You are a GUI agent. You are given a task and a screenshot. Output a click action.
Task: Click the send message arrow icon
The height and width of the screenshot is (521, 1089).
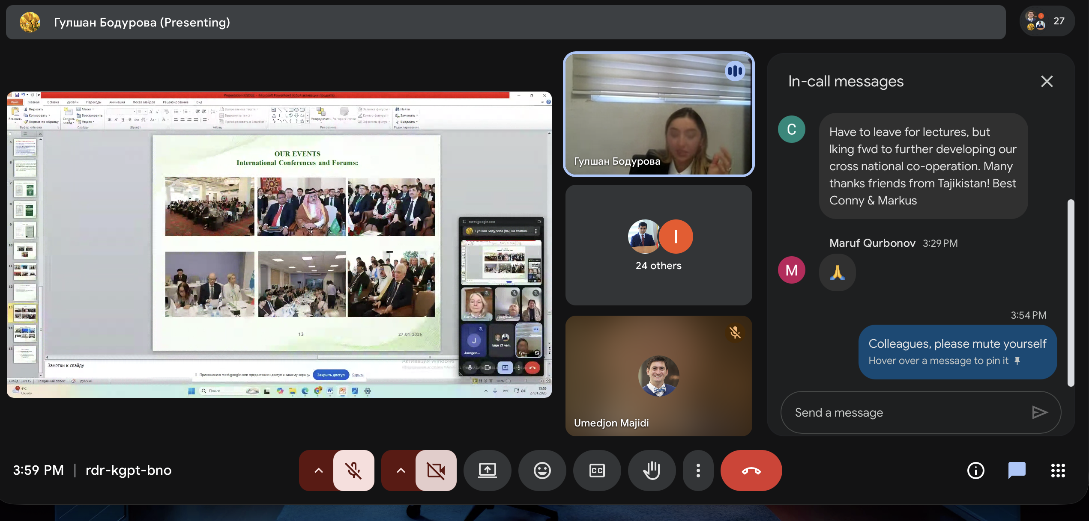tap(1040, 412)
